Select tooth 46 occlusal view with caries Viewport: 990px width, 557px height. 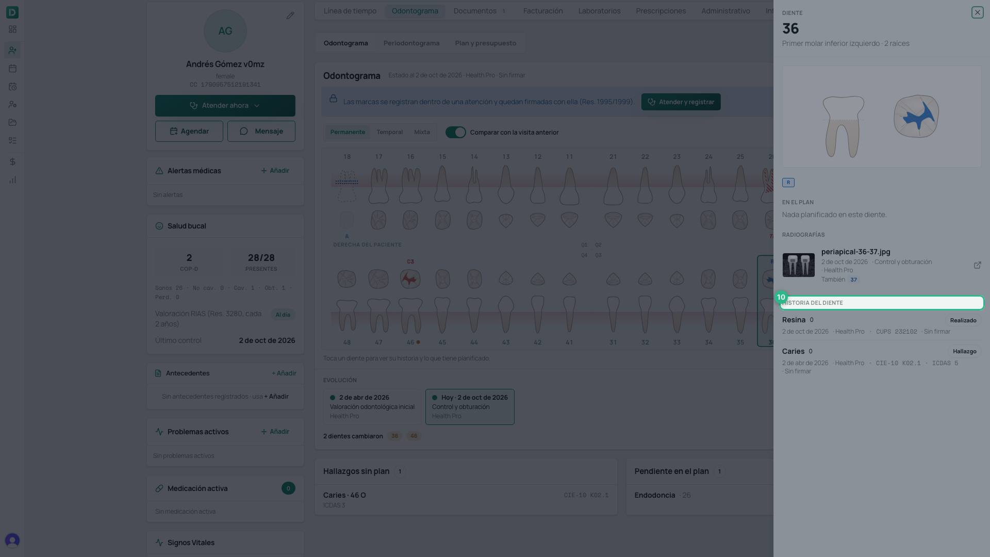(410, 279)
